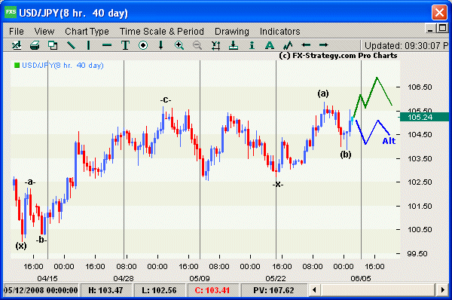Select the down arrow marker tool

161,45
